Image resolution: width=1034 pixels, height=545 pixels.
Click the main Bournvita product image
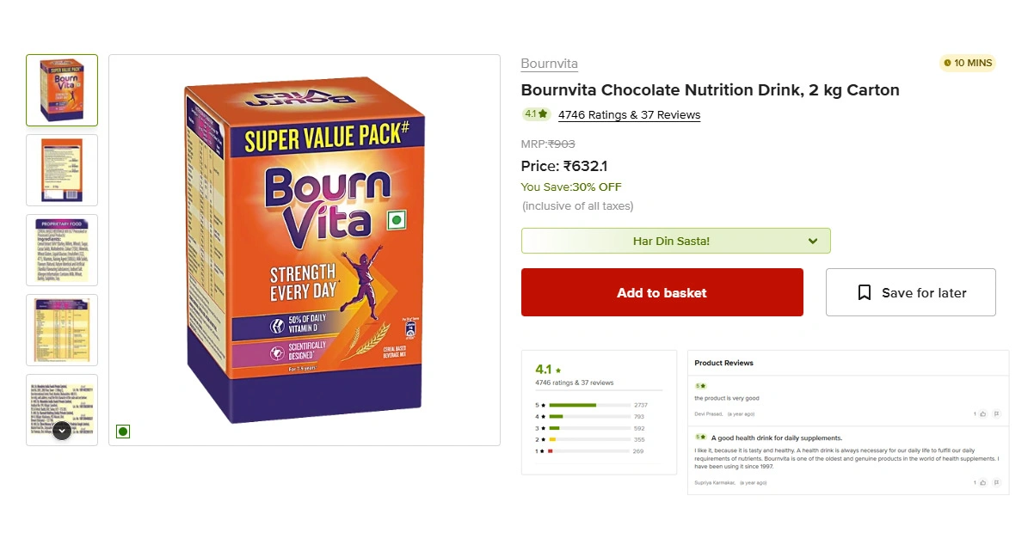tap(305, 249)
